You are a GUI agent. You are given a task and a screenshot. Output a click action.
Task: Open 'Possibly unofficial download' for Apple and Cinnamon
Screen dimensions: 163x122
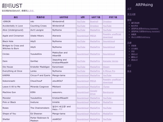pos(112,36)
